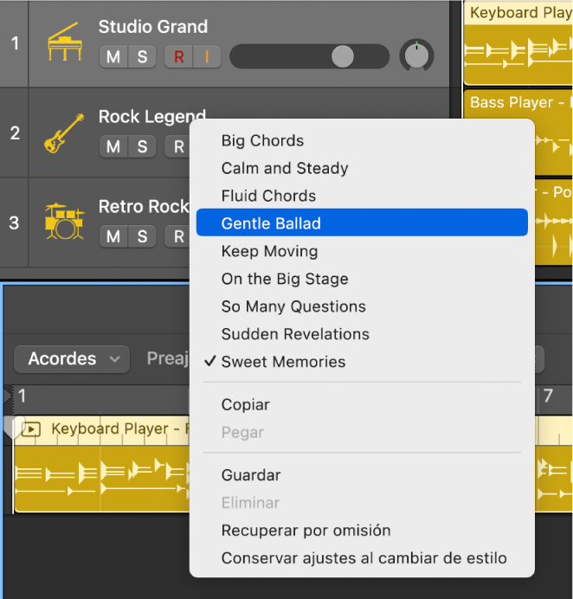Click the Studio Grand piano icon
573x599 pixels.
tap(65, 42)
